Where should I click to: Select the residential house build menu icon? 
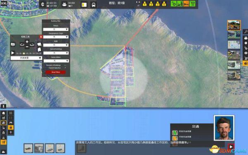(3, 113)
